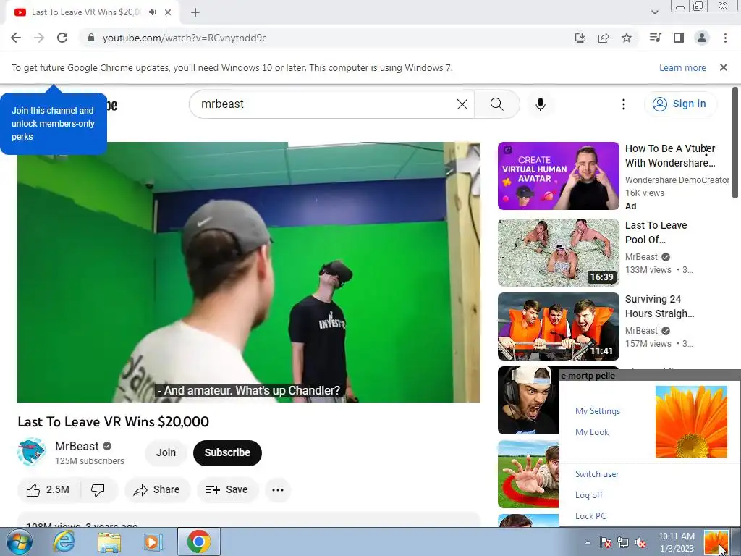Viewport: 741px width, 556px height.
Task: Open YouTube settings three-dot menu
Action: (624, 104)
